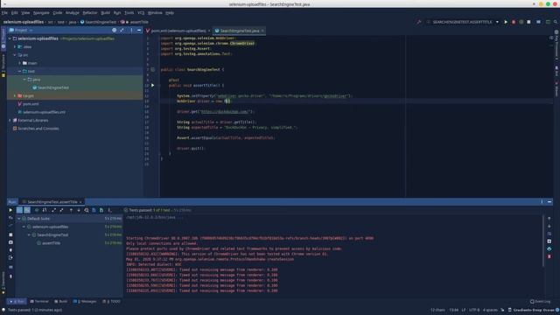Click the expand-all icon in Project panel header
This screenshot has height=315, width=560.
coord(122,31)
